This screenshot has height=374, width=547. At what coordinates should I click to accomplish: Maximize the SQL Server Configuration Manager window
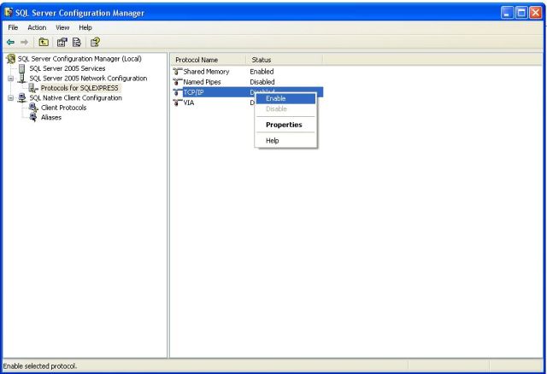click(521, 13)
